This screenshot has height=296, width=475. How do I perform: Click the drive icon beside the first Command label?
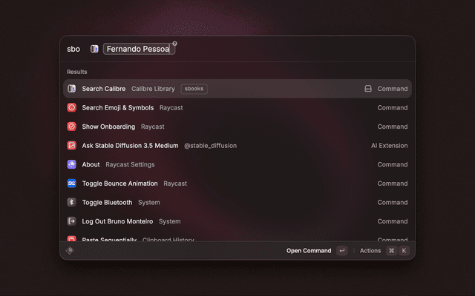pos(368,89)
